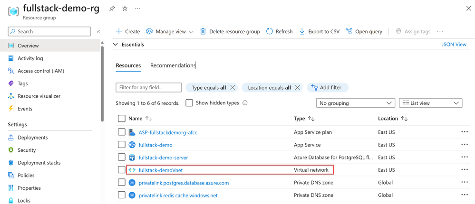Image resolution: width=475 pixels, height=204 pixels.
Task: Click the sidebar vertical scrollbar
Action: (102, 84)
